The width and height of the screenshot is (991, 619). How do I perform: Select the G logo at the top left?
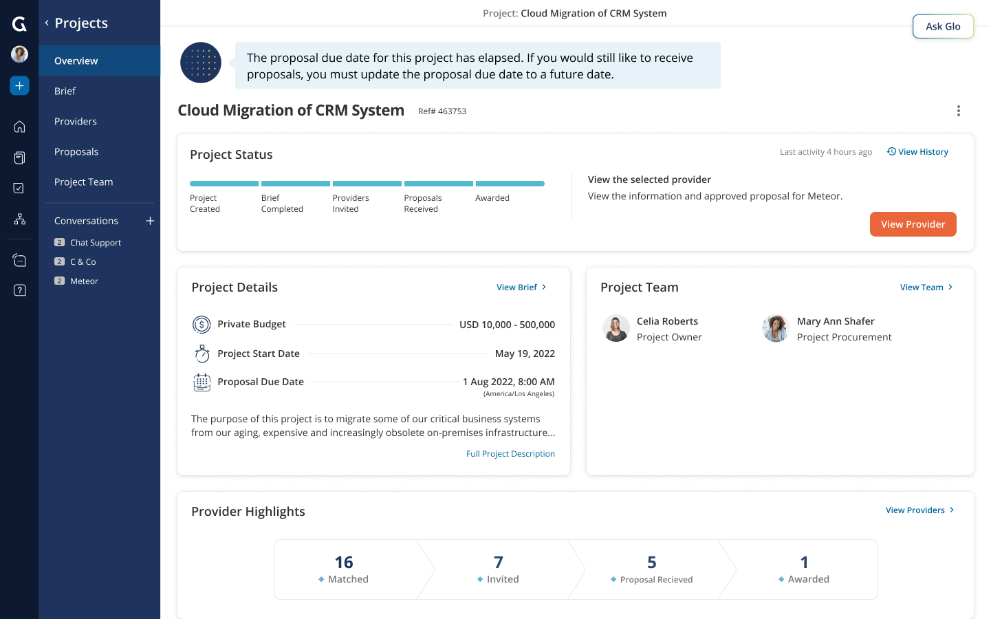point(19,23)
